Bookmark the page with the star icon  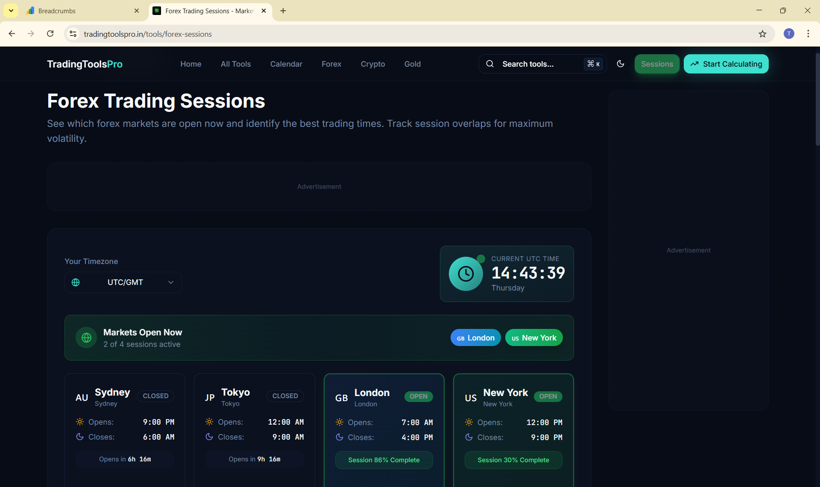[763, 34]
